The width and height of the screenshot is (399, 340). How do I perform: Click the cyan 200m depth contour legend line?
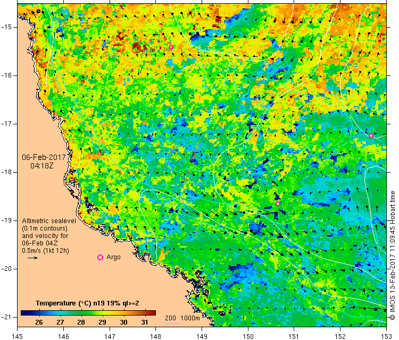(x=173, y=324)
